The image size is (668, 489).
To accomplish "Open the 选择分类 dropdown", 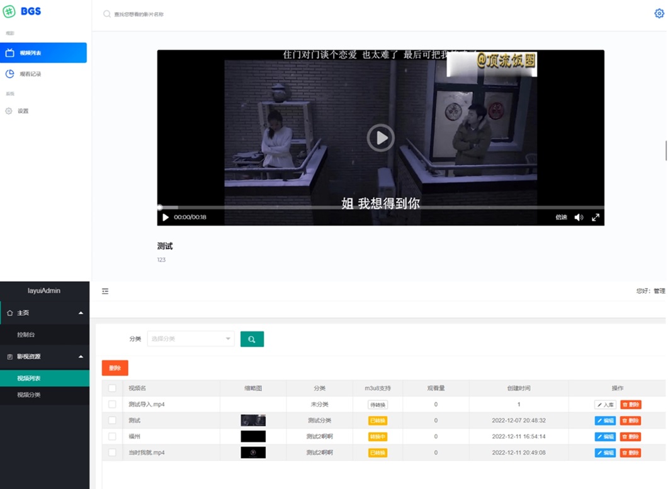I will click(x=191, y=339).
